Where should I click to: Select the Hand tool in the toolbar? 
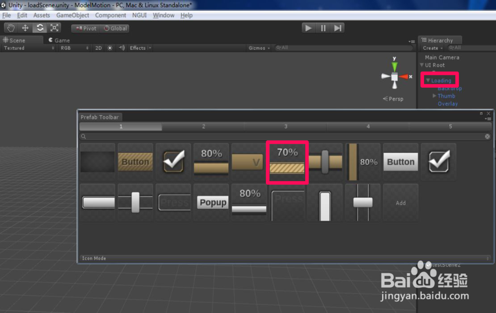pos(10,27)
